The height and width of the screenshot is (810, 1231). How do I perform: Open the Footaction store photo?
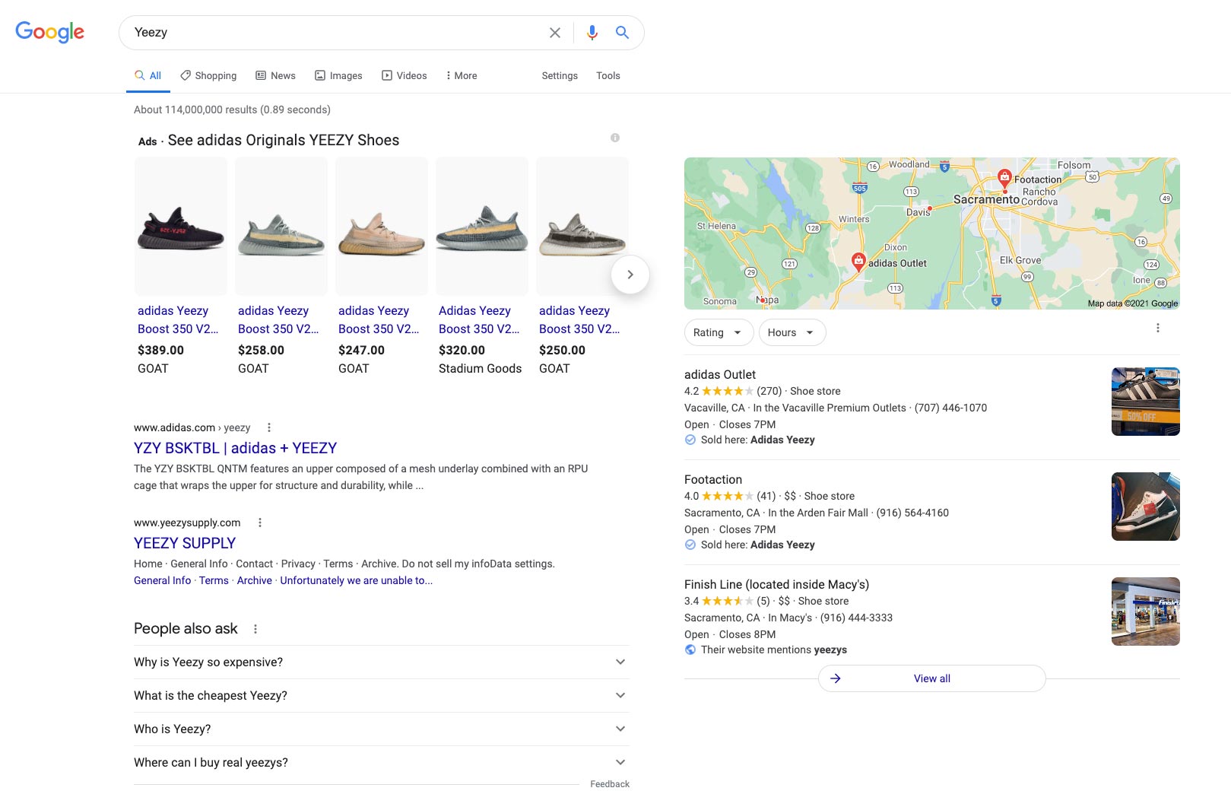1146,507
